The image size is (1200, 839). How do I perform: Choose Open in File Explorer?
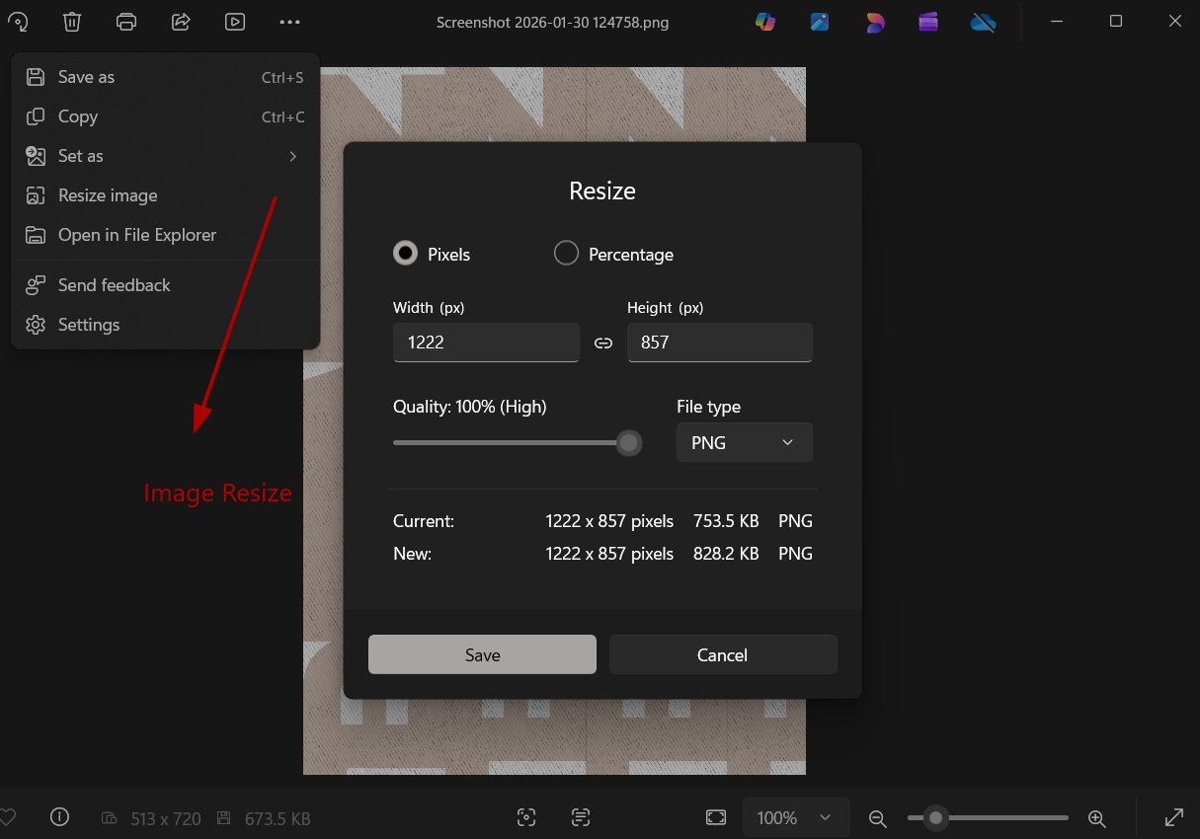pyautogui.click(x=165, y=235)
